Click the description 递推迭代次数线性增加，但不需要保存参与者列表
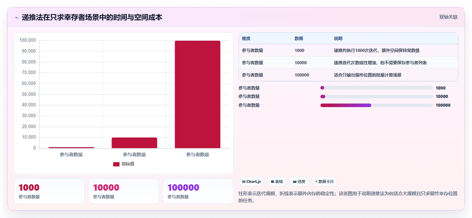Screen dimensions: 472x218 click(x=380, y=63)
